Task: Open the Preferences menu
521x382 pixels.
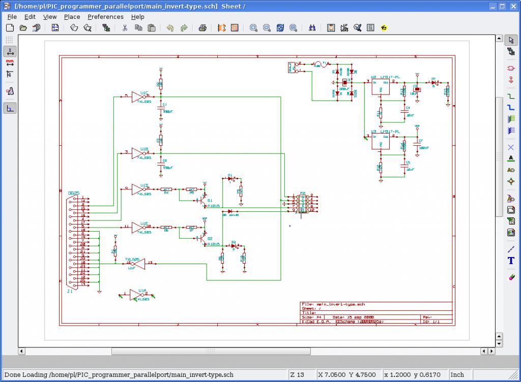Action: pyautogui.click(x=105, y=17)
